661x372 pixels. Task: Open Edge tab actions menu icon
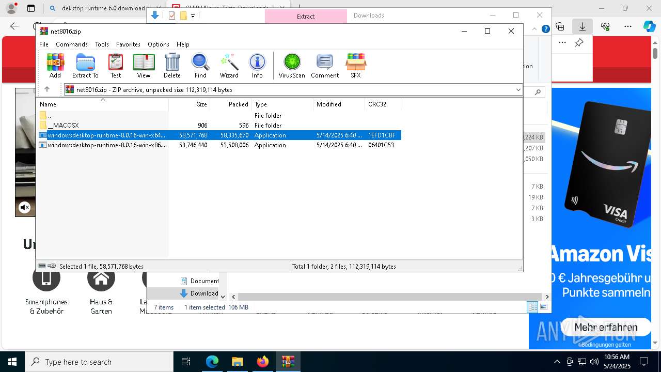coord(31,8)
